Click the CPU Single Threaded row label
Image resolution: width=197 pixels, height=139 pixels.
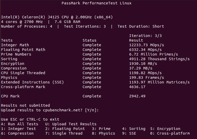[x=23, y=73]
